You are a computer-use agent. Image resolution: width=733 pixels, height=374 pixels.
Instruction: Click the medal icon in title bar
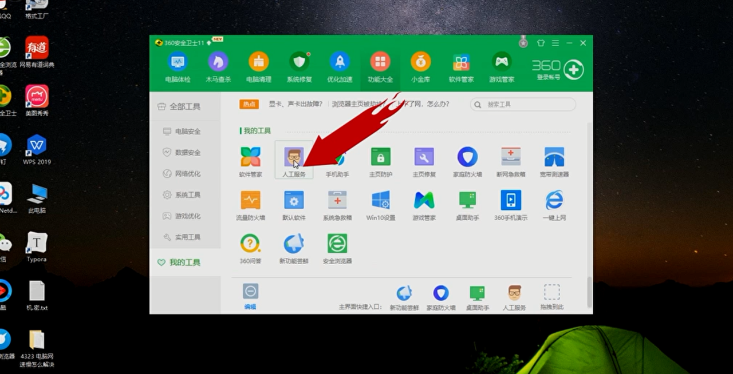coord(523,42)
